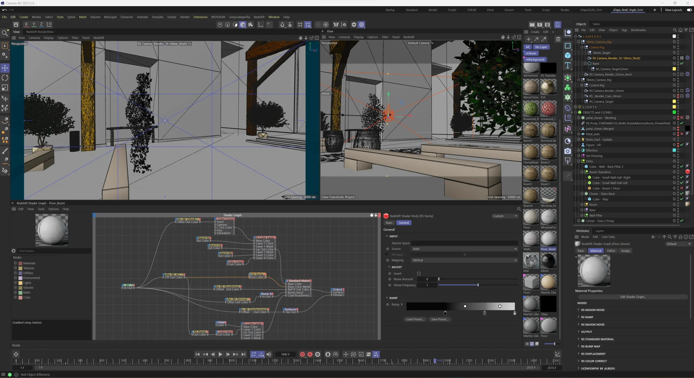Click the back arrow in Attributes manager
The width and height of the screenshot is (694, 378).
[653, 237]
